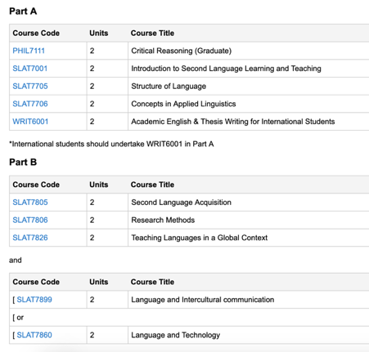Image resolution: width=369 pixels, height=352 pixels.
Task: Open the SLAT7706 course link
Action: 30,104
